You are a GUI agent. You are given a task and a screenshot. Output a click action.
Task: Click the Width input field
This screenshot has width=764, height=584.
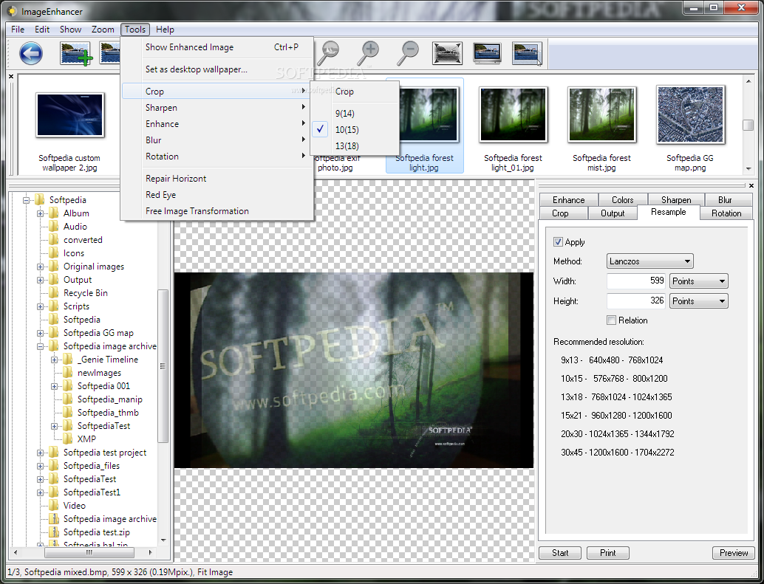636,281
